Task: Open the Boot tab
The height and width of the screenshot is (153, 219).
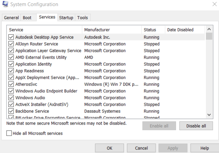Action: tap(27, 17)
